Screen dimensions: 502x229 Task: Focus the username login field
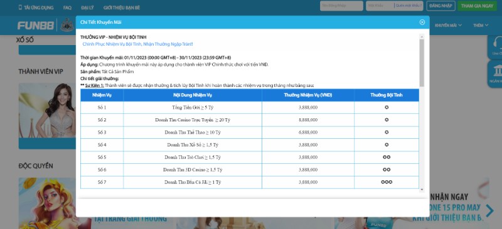[x=341, y=6]
